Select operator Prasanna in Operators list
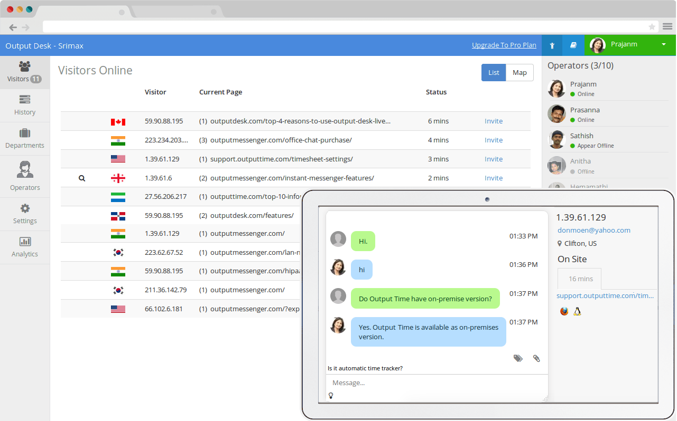The width and height of the screenshot is (677, 421). coord(607,114)
